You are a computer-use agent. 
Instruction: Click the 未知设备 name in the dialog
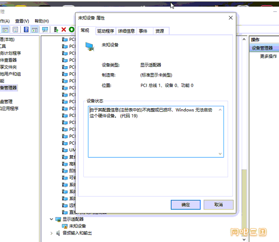coord(110,45)
